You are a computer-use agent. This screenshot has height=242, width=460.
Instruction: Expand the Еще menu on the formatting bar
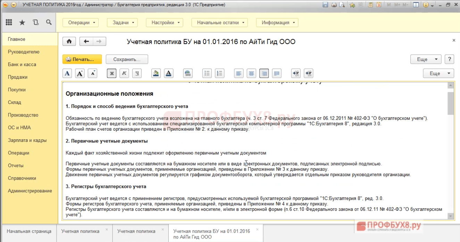pyautogui.click(x=438, y=73)
